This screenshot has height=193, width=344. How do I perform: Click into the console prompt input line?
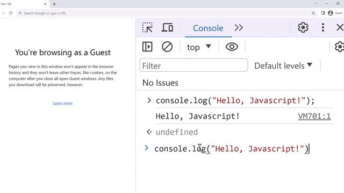pos(232,149)
